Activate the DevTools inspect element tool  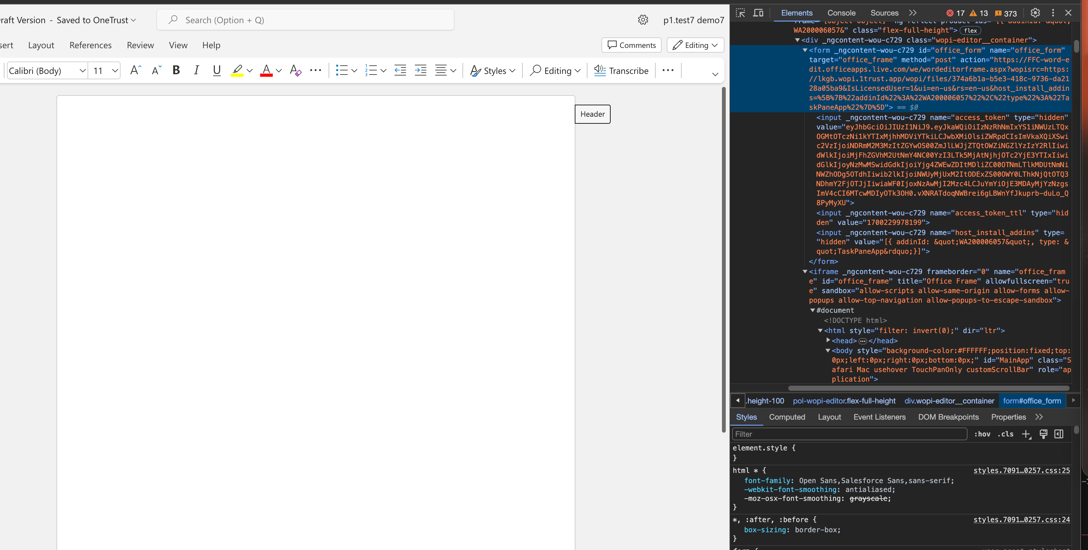[x=740, y=13]
